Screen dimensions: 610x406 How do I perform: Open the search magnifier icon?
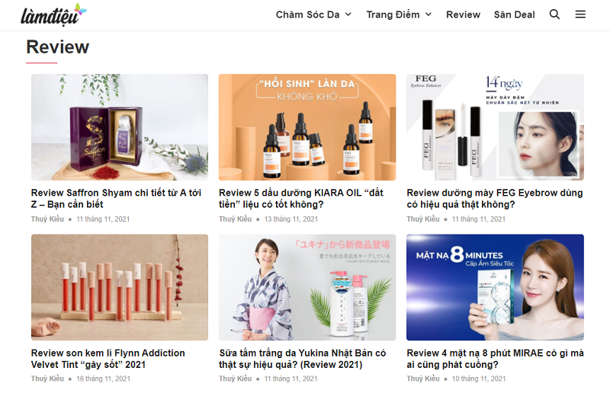click(554, 14)
